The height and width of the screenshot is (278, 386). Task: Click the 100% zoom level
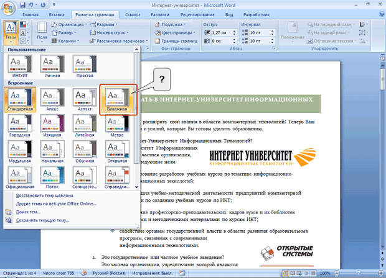click(x=325, y=273)
